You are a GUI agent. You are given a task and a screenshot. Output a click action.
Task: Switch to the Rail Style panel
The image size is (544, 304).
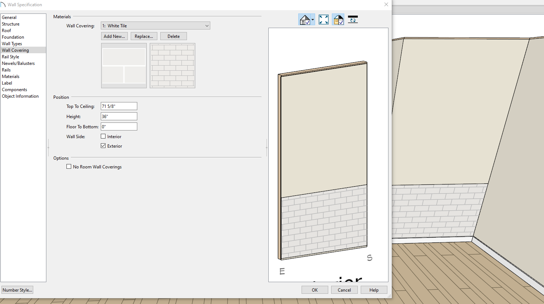[11, 57]
